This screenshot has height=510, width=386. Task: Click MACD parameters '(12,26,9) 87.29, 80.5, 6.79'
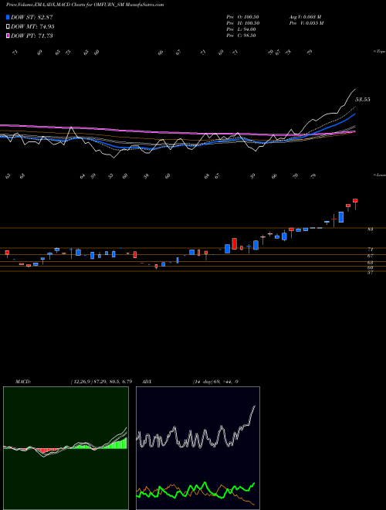pyautogui.click(x=101, y=382)
